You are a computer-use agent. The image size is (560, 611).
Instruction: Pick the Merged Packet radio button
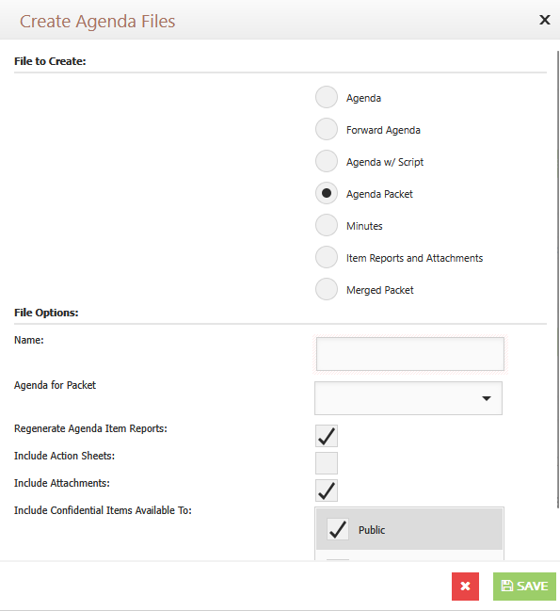coord(327,289)
